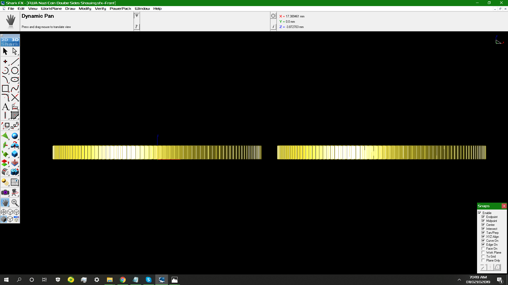Open Chrome from the taskbar
Image resolution: width=508 pixels, height=285 pixels.
point(123,280)
